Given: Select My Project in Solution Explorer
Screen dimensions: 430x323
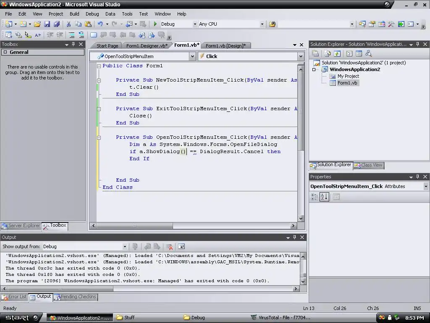Looking at the screenshot, I should [x=348, y=77].
